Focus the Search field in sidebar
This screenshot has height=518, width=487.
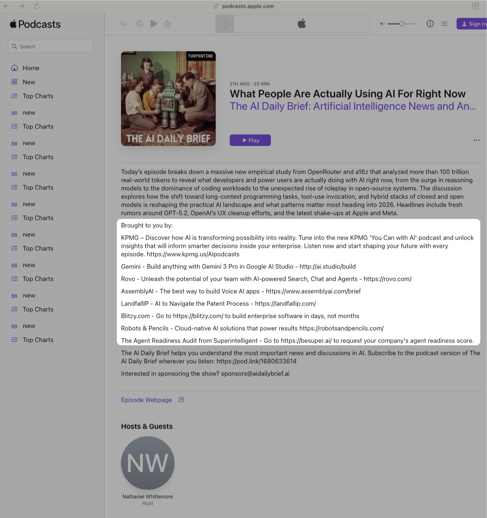(x=51, y=47)
